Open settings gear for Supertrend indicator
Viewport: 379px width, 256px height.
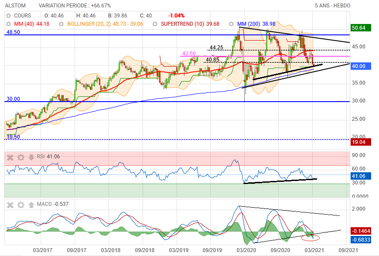tap(155, 24)
